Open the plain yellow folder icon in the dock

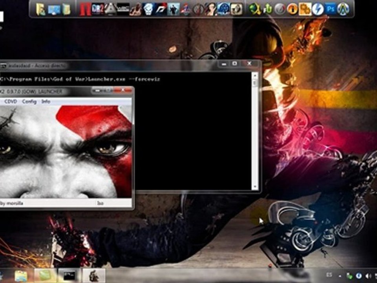click(x=66, y=9)
